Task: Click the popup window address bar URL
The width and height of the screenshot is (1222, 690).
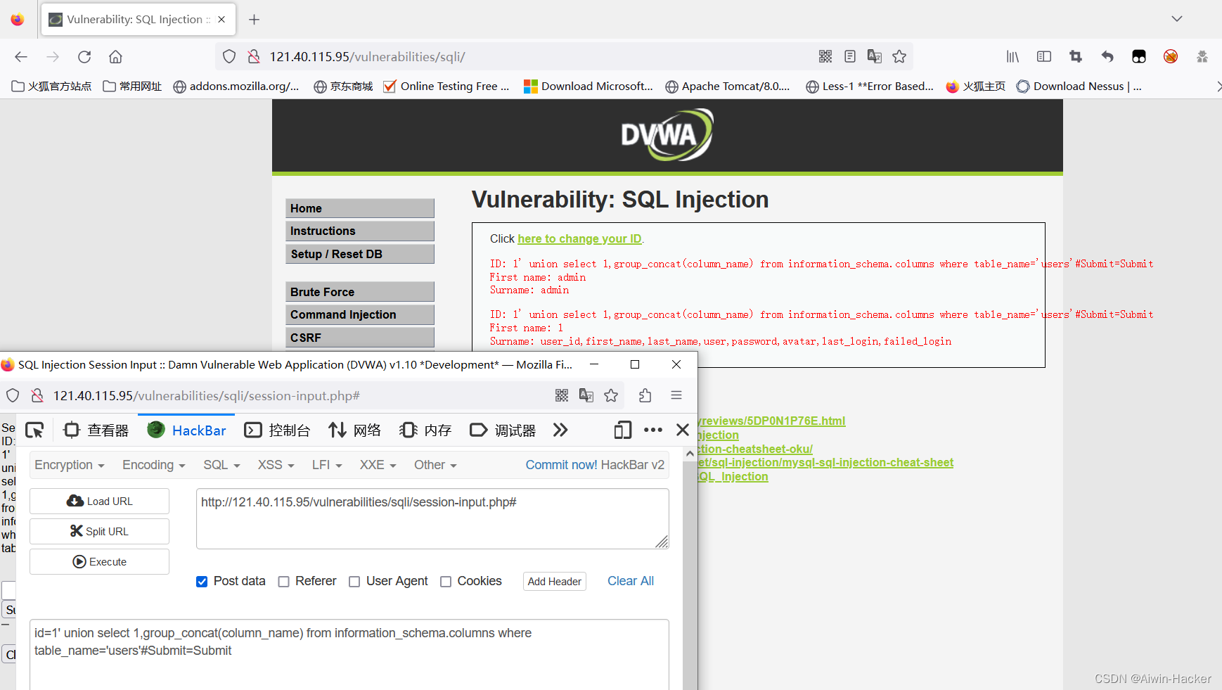Action: (x=207, y=396)
